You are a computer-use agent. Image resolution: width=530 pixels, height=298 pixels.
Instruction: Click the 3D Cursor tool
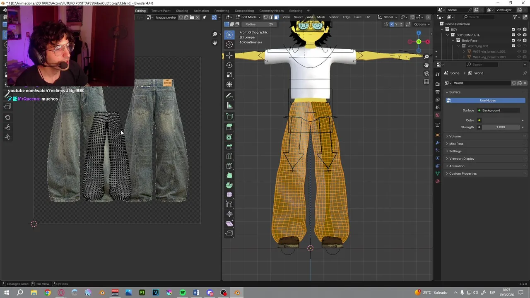(229, 44)
